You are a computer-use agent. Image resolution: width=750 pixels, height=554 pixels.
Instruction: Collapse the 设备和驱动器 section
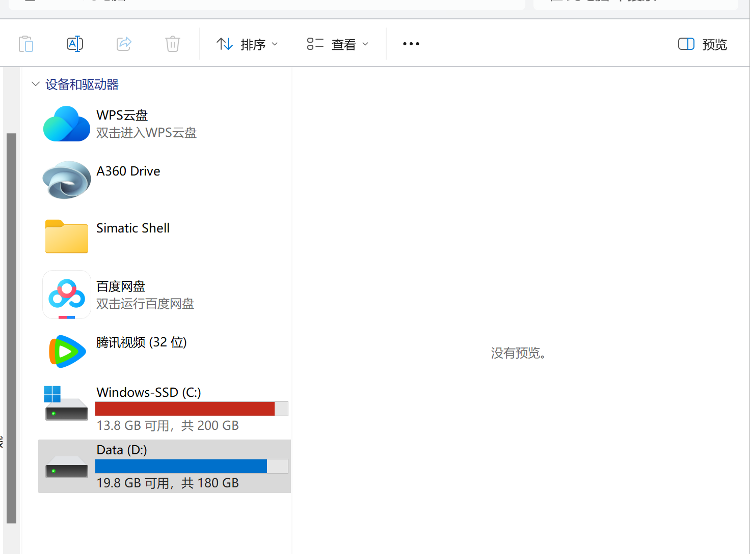click(35, 84)
